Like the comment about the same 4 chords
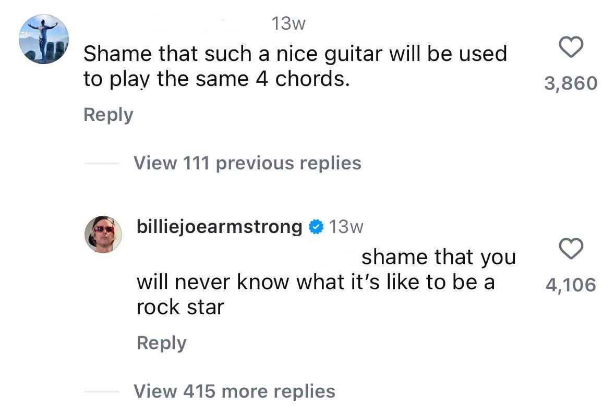The height and width of the screenshot is (406, 615). coord(571,48)
